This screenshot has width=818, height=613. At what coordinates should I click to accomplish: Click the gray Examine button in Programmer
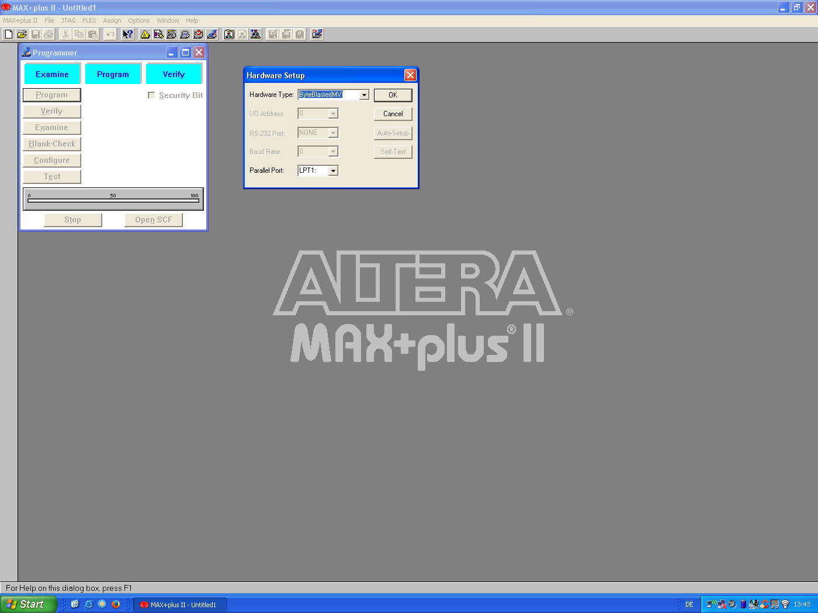[52, 127]
